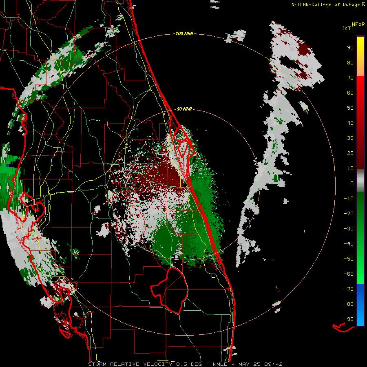Click the -90 value on the velocity scale
Viewport: 367px width, 367px height.
click(349, 319)
